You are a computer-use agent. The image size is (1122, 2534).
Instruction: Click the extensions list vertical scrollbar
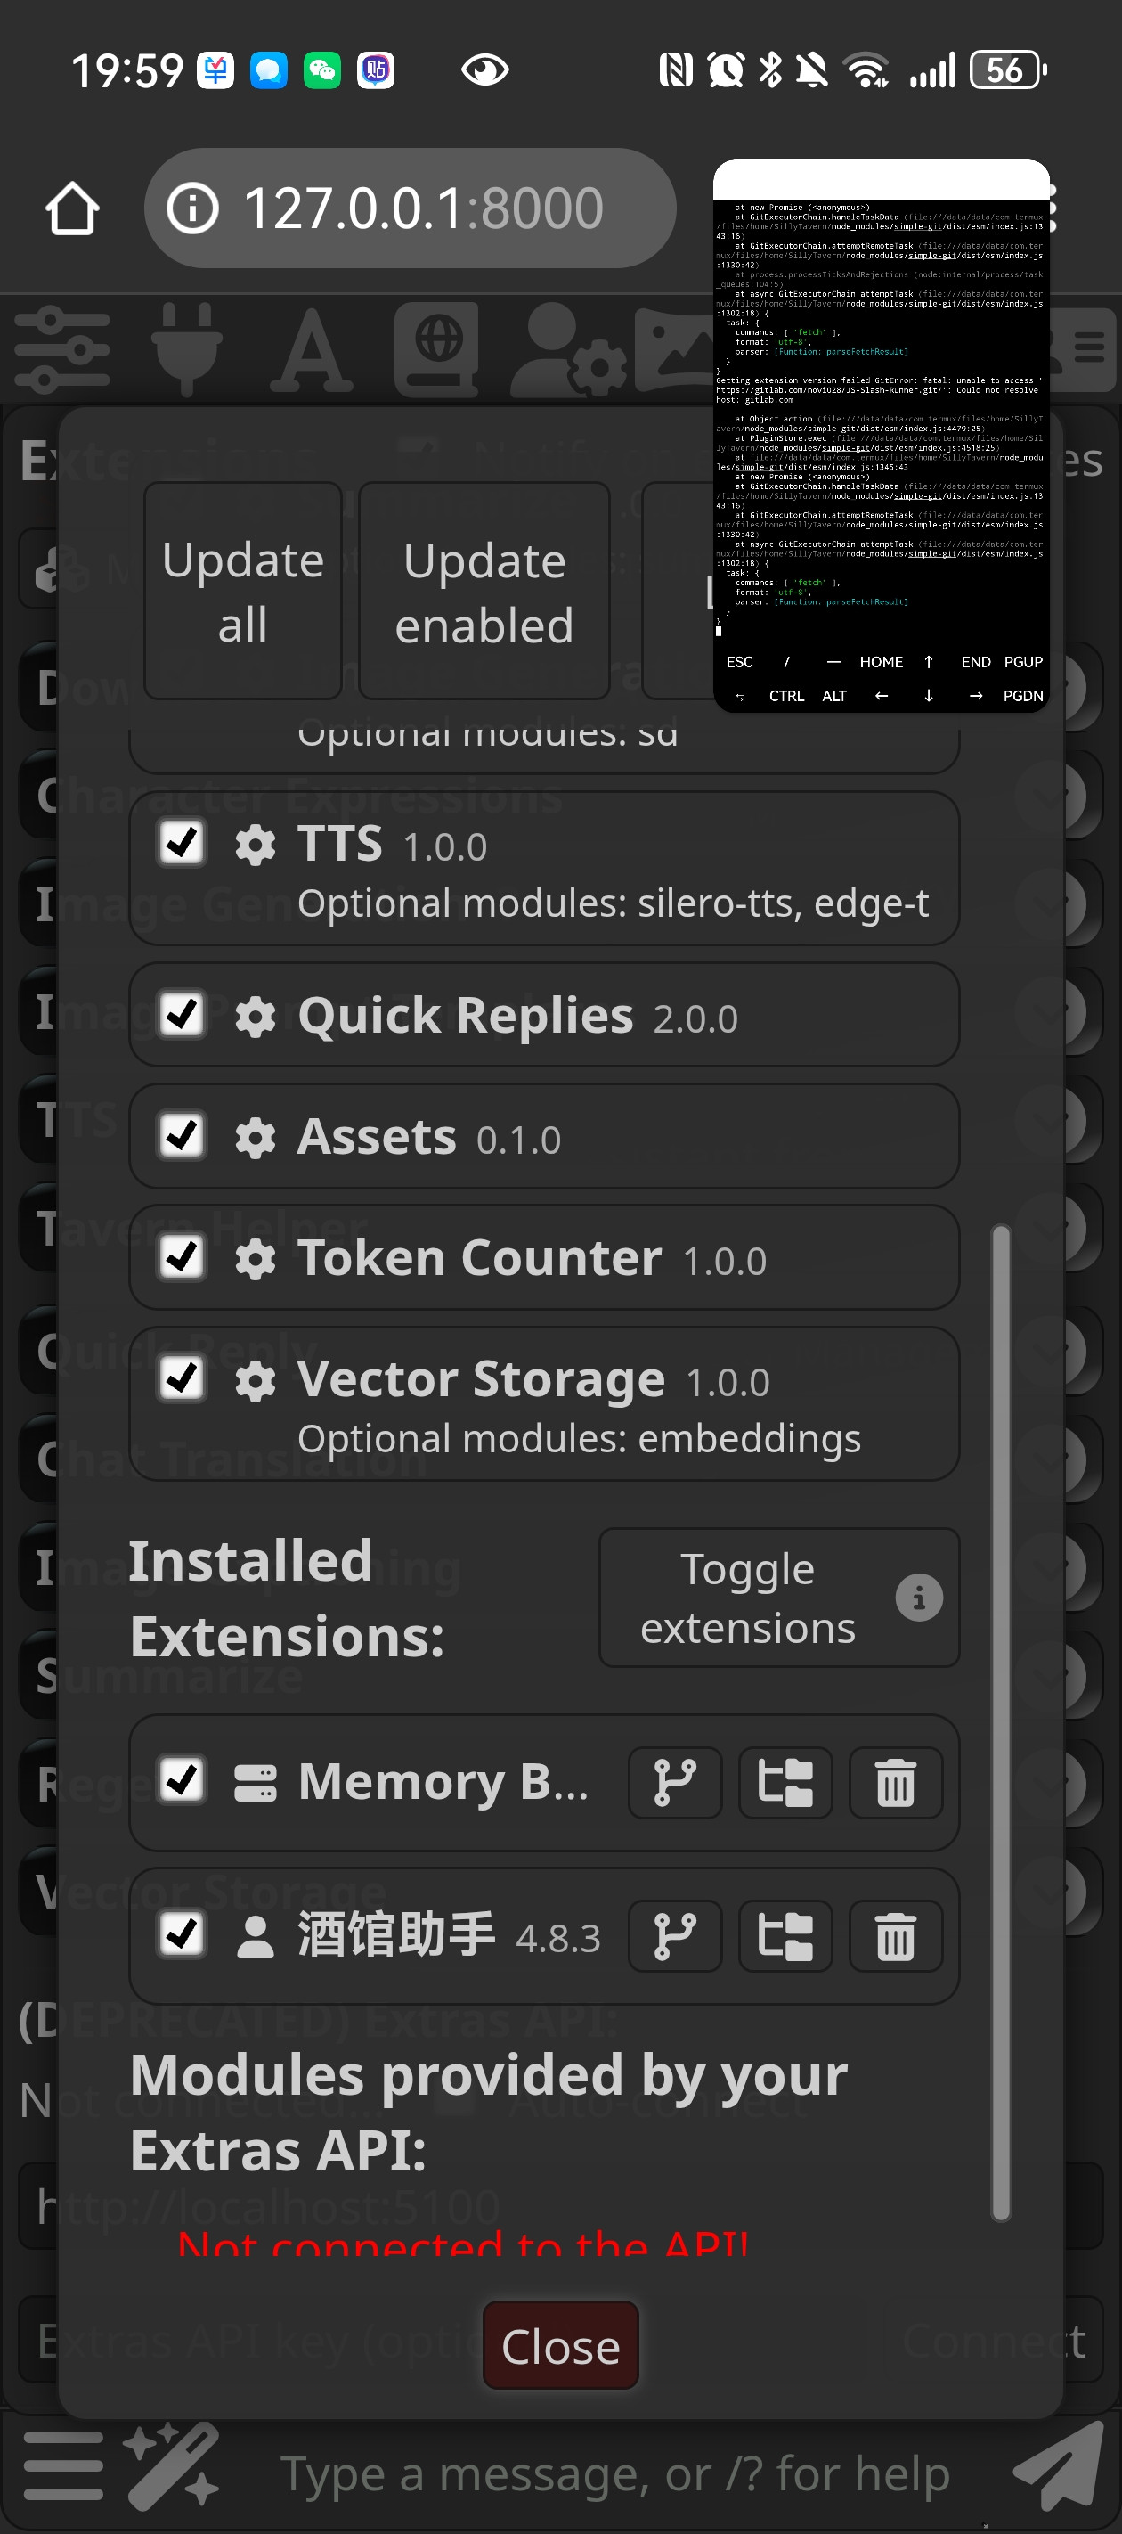[x=1001, y=1721]
